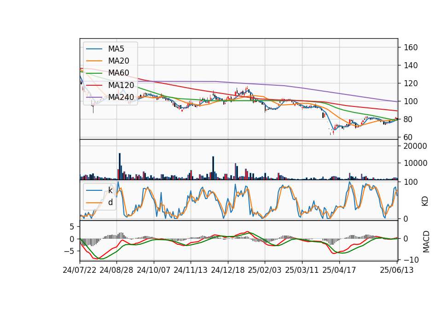Click the 160 price axis tick label
Viewport: 442px width, 318px height.
pyautogui.click(x=411, y=47)
